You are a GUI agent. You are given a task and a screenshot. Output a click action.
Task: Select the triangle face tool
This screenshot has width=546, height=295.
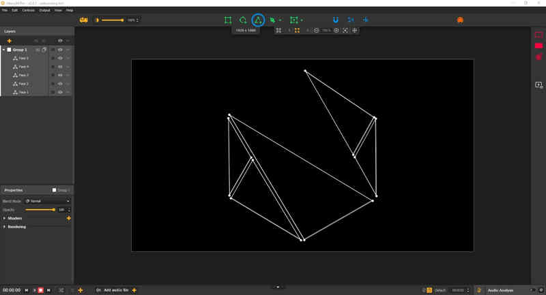coord(258,20)
